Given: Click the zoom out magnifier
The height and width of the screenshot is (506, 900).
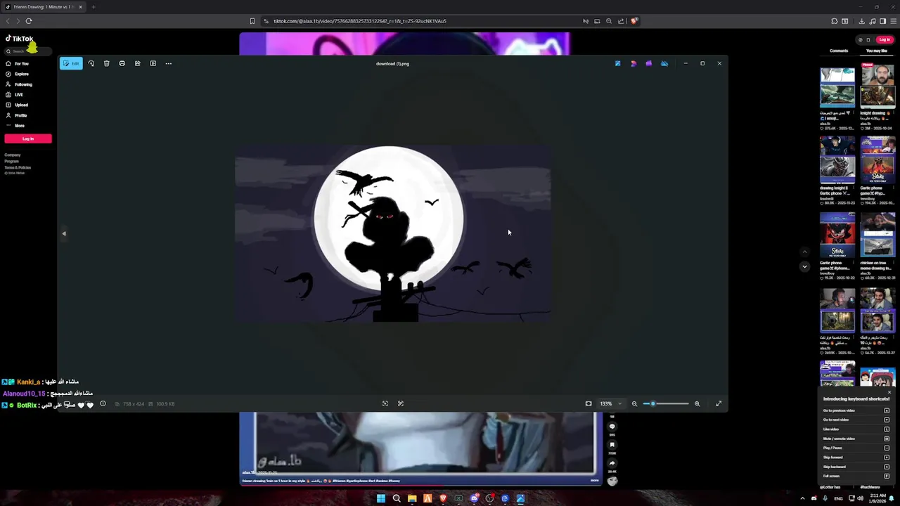Looking at the screenshot, I should [x=634, y=403].
